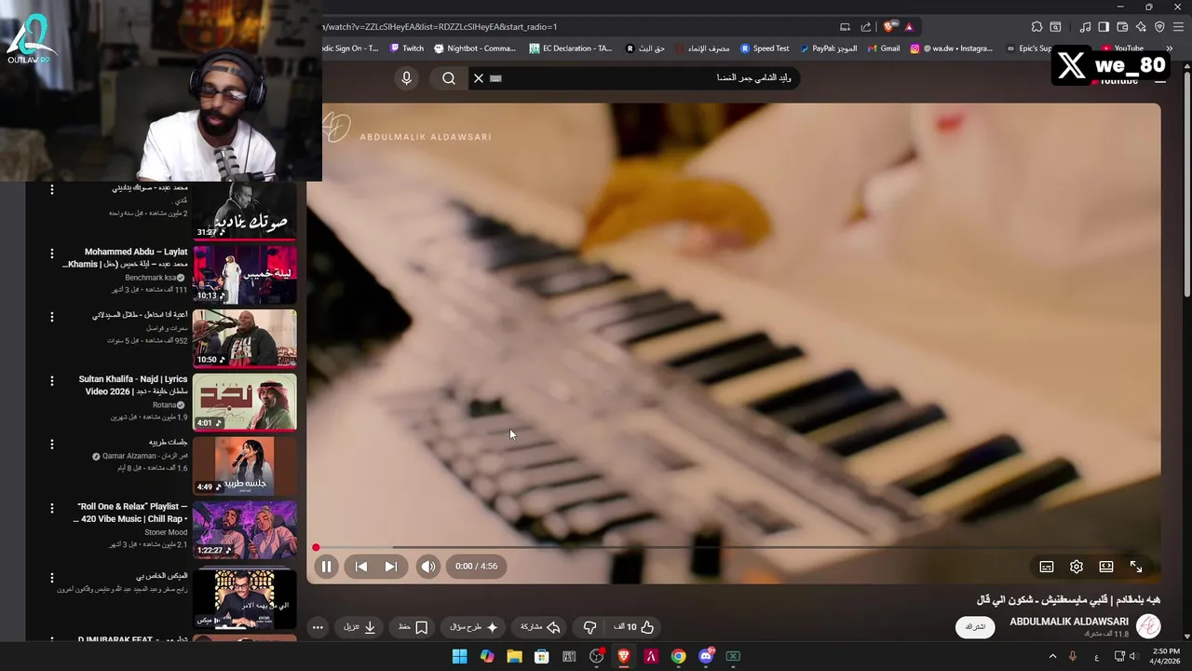Open the browser extensions puzzle icon
The height and width of the screenshot is (671, 1192).
[x=1036, y=27]
